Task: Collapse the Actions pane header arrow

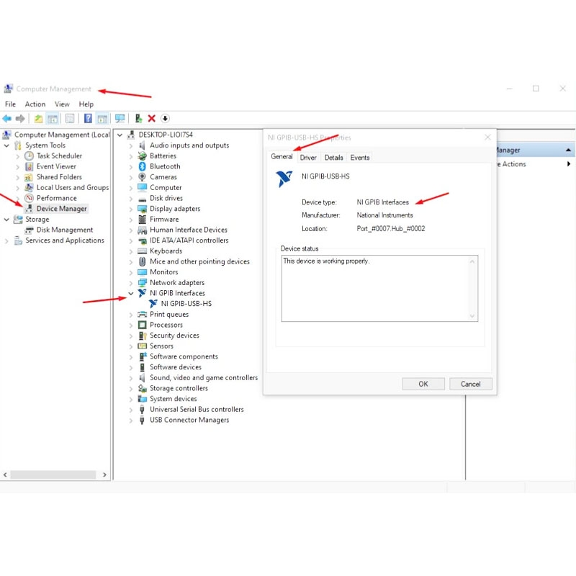Action: pos(568,150)
